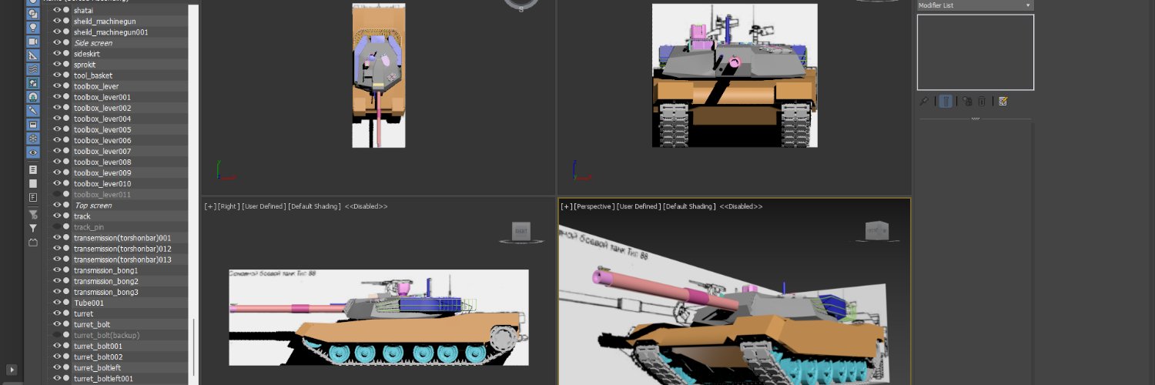Click <<Disabled>> label in Perspective viewport
Image resolution: width=1155 pixels, height=385 pixels.
point(741,206)
